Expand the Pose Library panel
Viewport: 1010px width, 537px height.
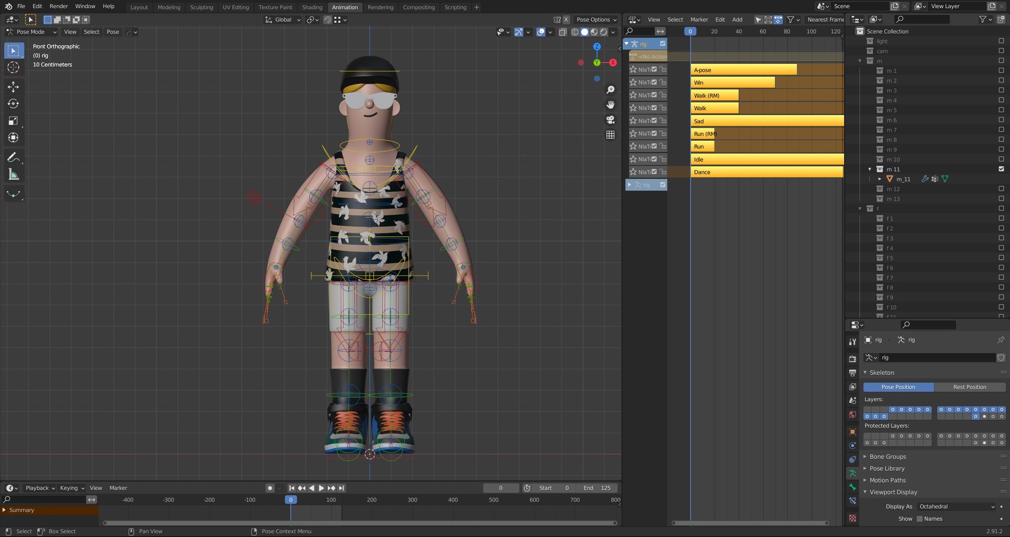coord(887,469)
